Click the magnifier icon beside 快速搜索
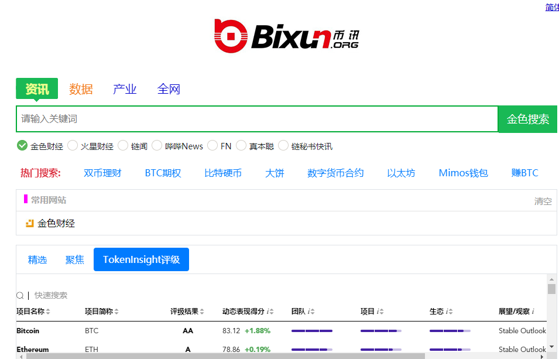This screenshot has width=559, height=359. point(20,296)
